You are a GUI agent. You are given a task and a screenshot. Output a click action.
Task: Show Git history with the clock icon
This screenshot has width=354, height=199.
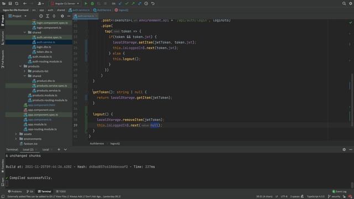pyautogui.click(x=146, y=3)
